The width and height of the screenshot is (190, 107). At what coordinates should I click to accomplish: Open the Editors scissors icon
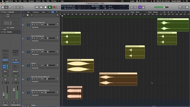click(22, 7)
